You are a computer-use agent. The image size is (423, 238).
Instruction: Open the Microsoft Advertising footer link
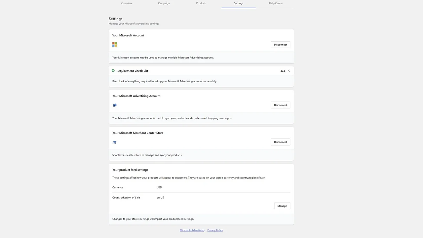click(192, 230)
